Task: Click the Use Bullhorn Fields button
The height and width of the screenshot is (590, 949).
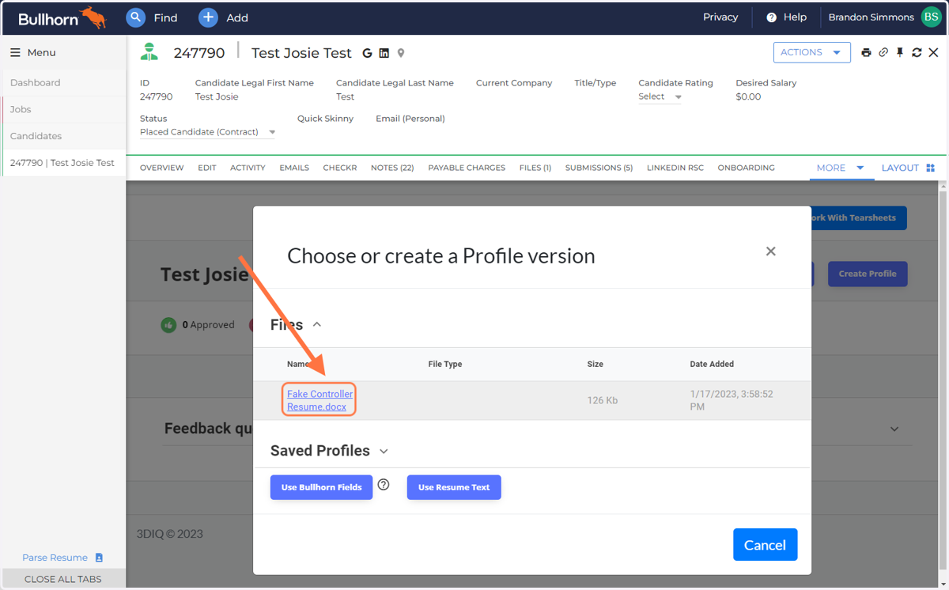Action: pos(321,487)
